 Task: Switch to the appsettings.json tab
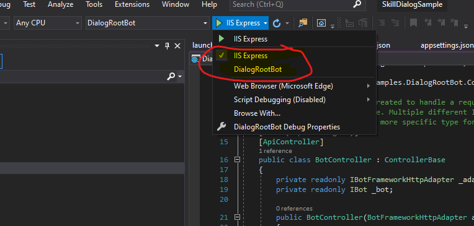pyautogui.click(x=447, y=46)
